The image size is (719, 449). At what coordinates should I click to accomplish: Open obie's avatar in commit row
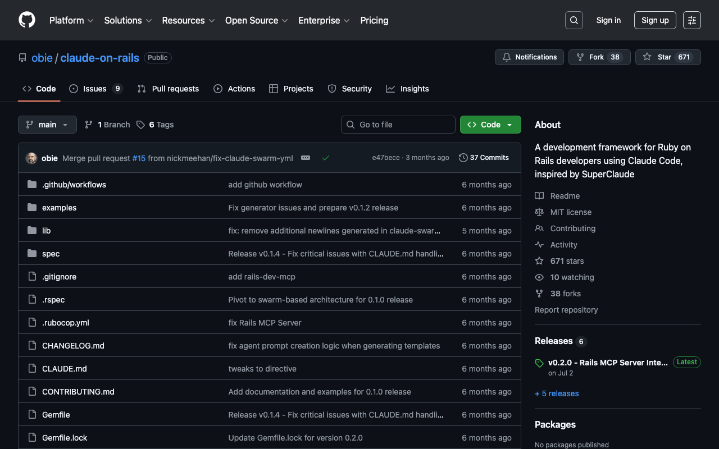pos(31,158)
